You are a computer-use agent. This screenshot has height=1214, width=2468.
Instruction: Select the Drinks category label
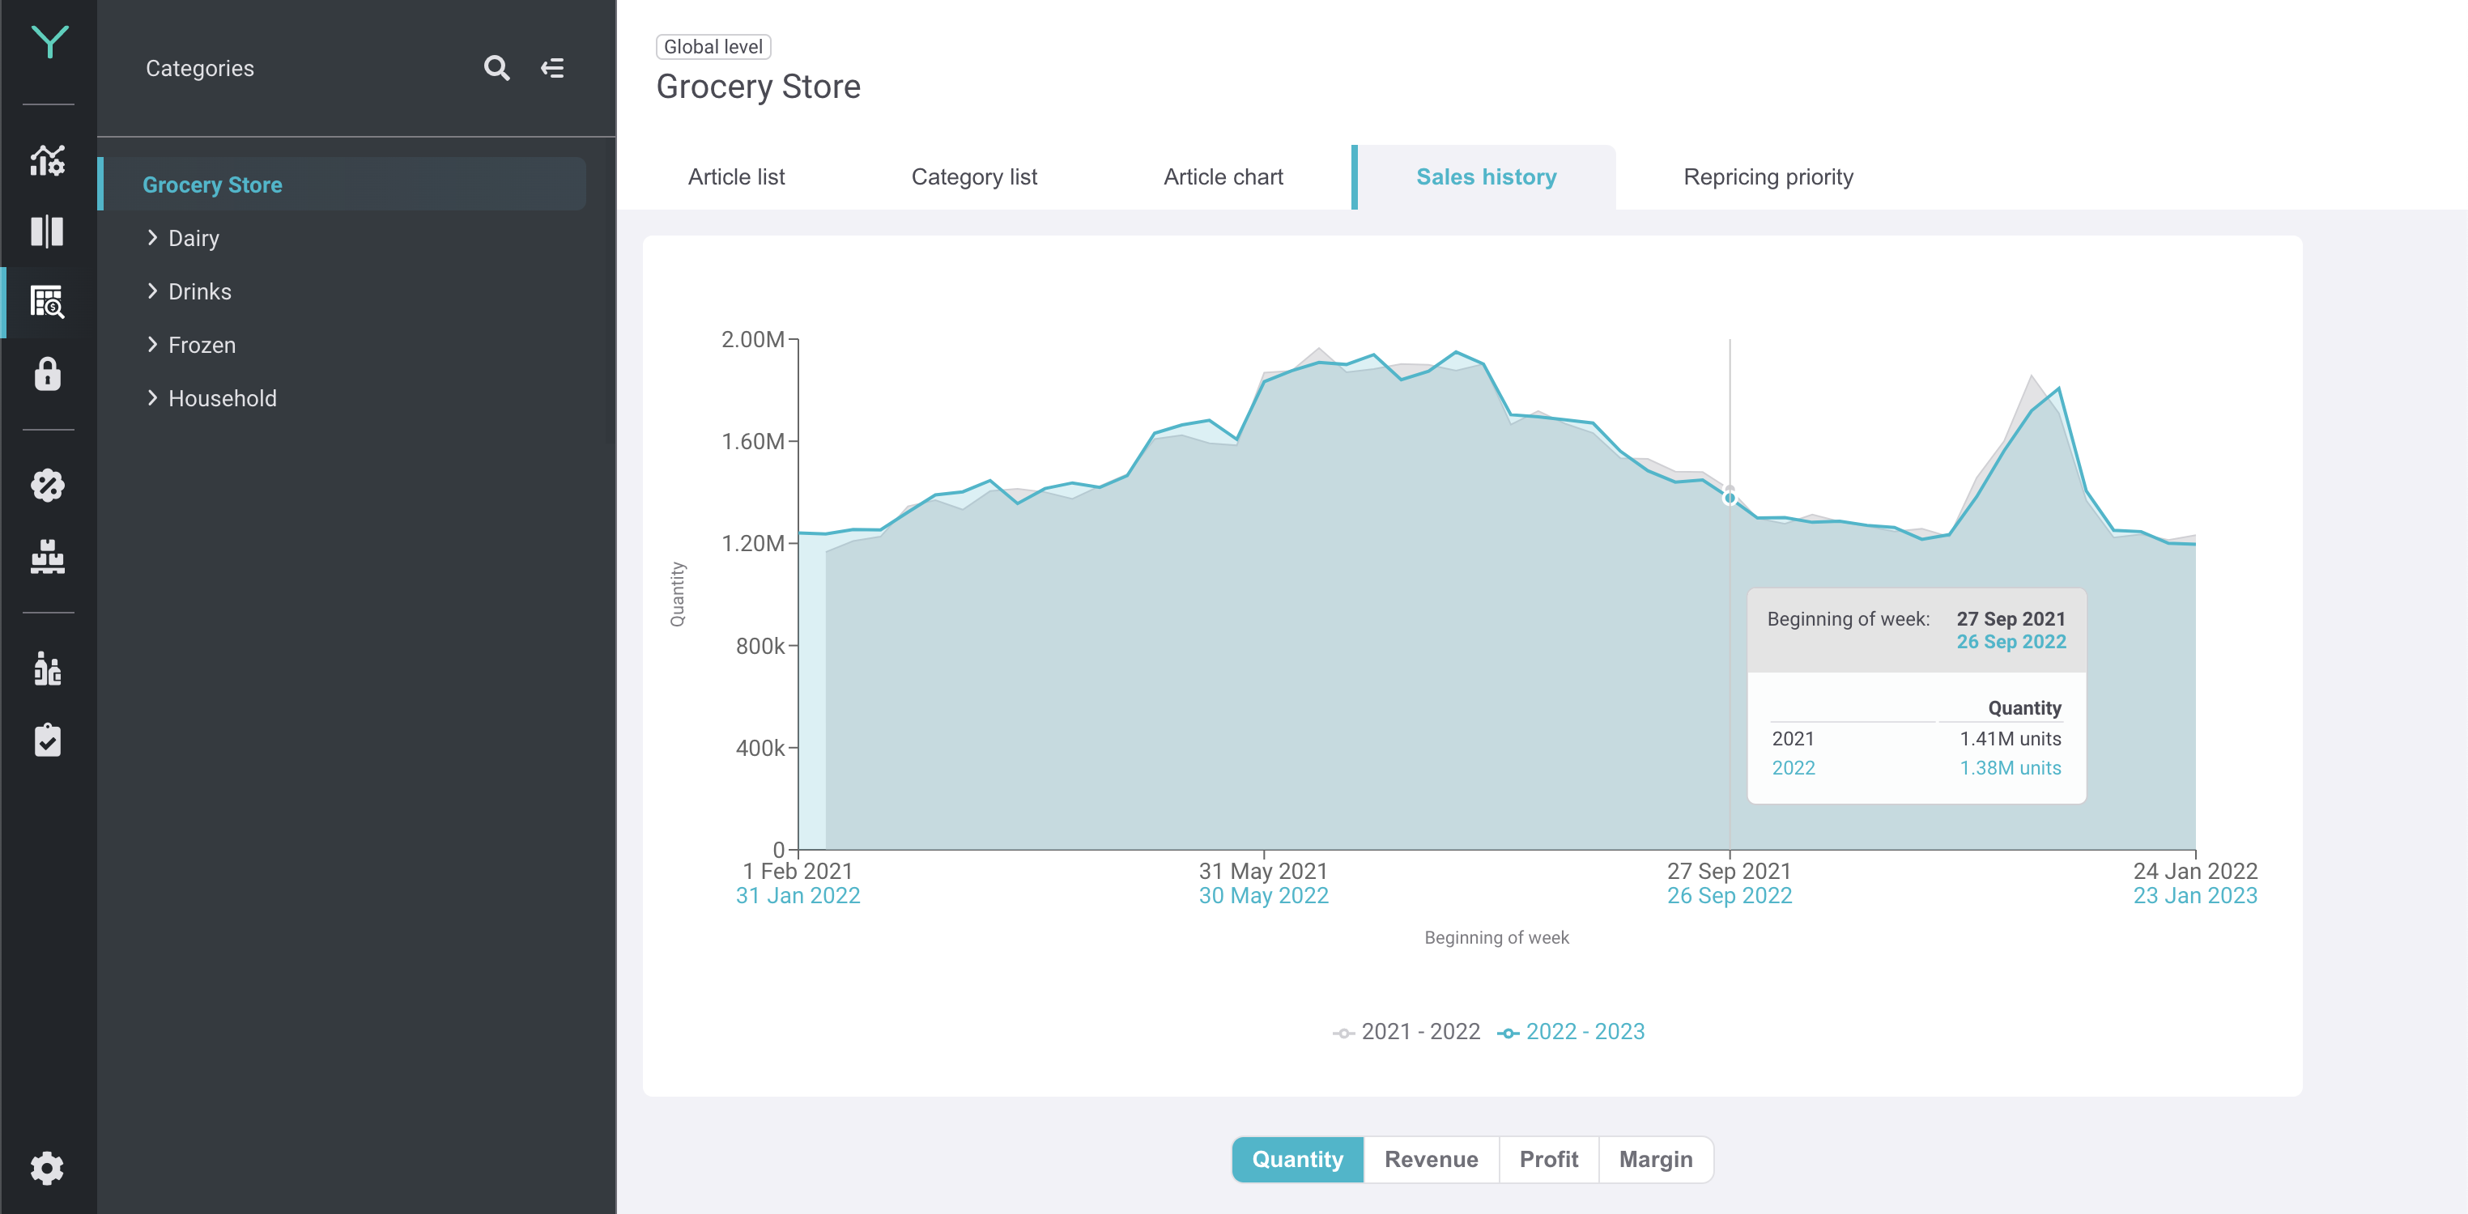point(199,292)
